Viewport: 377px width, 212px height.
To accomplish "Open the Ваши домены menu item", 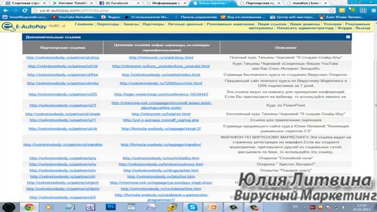I will tap(305, 24).
